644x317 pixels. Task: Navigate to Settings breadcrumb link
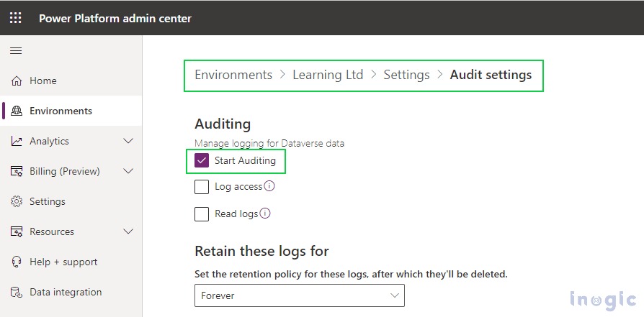(x=406, y=75)
